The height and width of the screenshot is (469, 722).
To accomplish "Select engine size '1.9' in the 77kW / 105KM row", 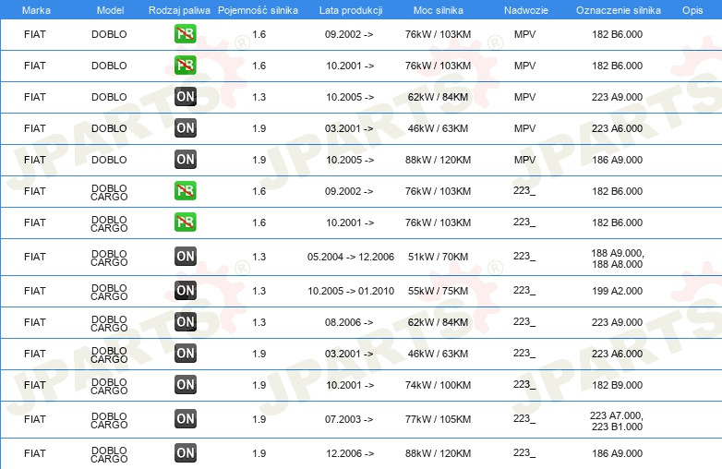I will pyautogui.click(x=259, y=419).
